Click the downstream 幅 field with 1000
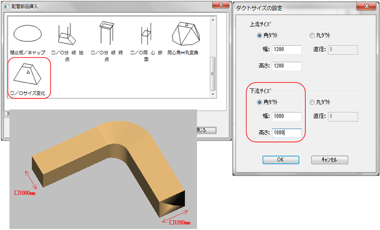380x230 pixels. coord(287,116)
